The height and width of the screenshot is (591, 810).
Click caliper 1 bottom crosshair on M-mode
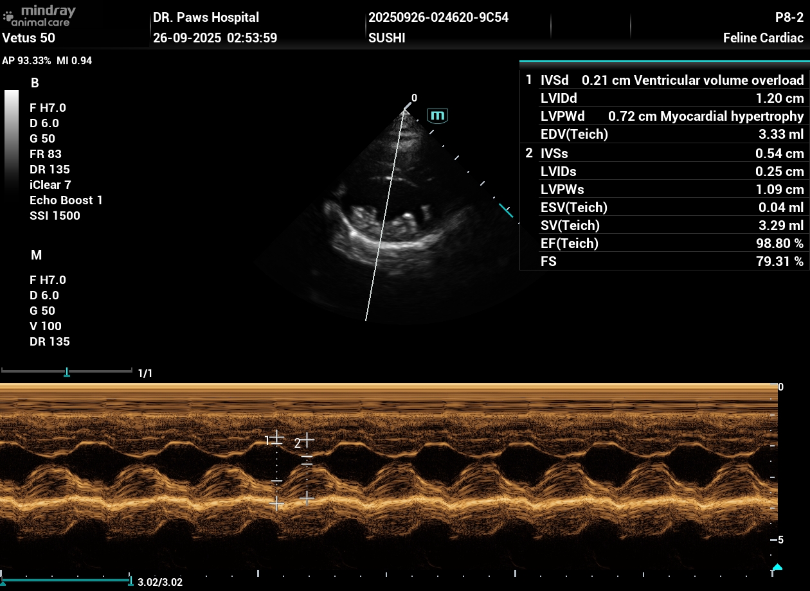pos(276,503)
